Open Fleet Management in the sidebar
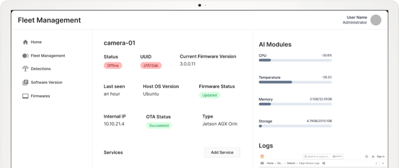399x168 pixels. [x=48, y=56]
